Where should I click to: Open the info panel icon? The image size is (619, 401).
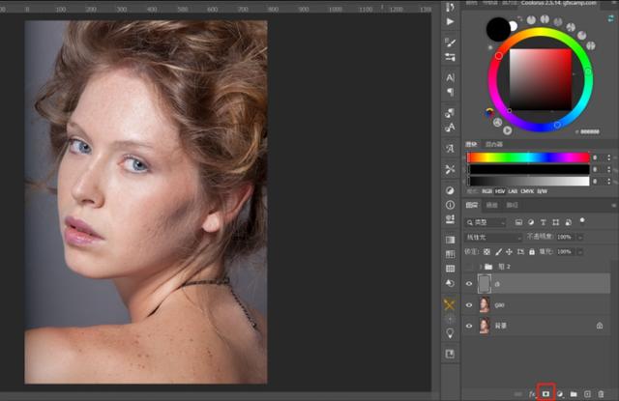tap(450, 205)
